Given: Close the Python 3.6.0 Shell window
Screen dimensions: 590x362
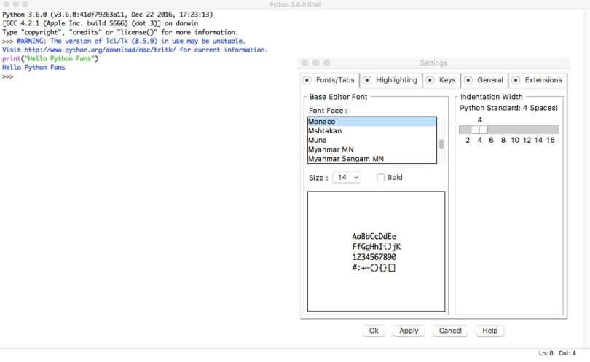Looking at the screenshot, I should pyautogui.click(x=7, y=4).
